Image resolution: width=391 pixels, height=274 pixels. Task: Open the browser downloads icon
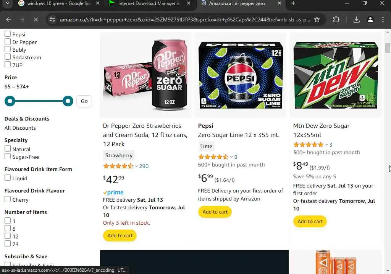click(356, 20)
